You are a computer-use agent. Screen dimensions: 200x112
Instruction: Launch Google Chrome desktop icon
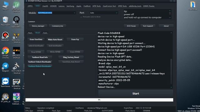(5, 53)
